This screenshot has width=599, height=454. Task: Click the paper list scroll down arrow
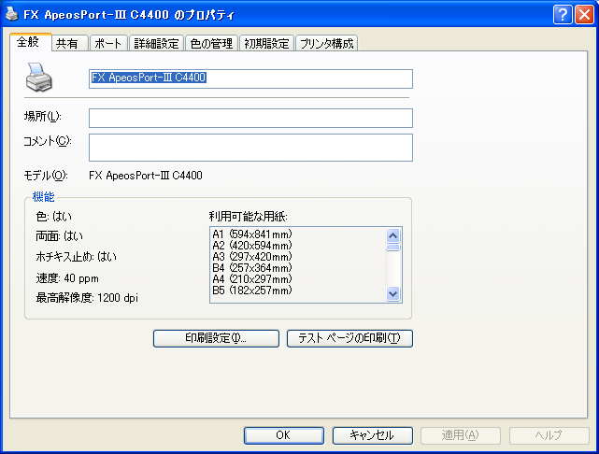392,293
